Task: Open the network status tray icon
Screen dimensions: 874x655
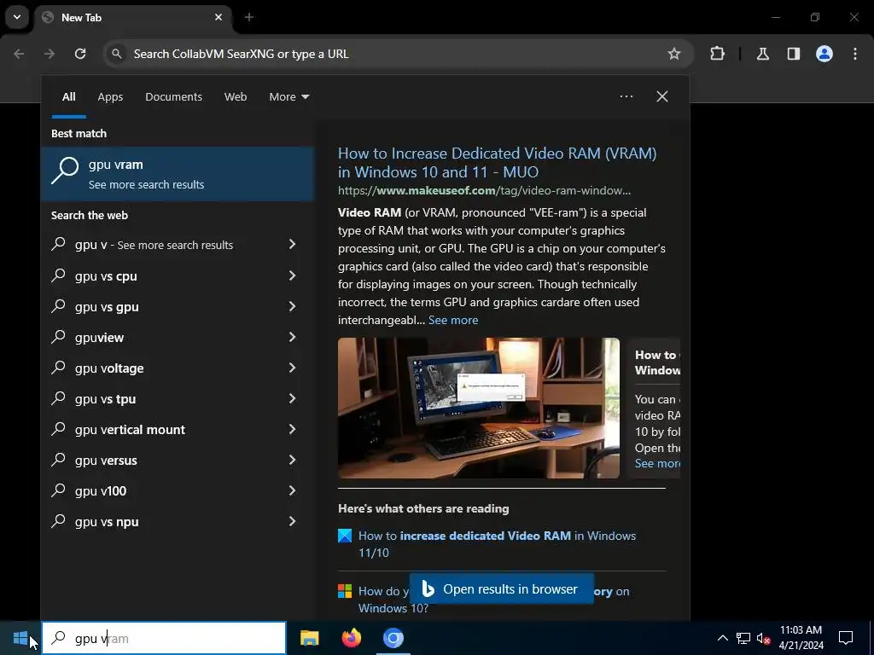Action: [x=743, y=638]
